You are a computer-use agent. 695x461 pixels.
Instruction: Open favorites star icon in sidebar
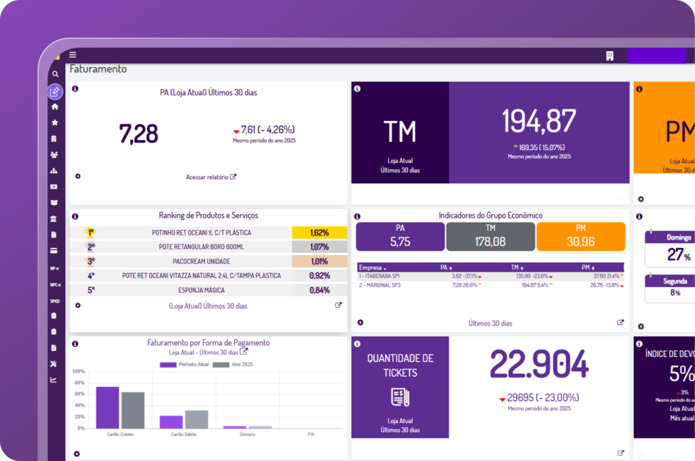tap(55, 122)
